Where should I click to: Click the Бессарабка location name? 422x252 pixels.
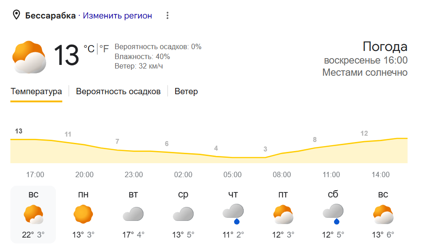pos(51,16)
